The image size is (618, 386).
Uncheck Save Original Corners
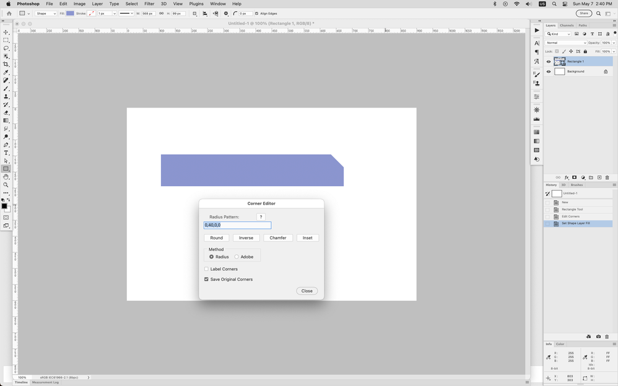click(x=206, y=280)
